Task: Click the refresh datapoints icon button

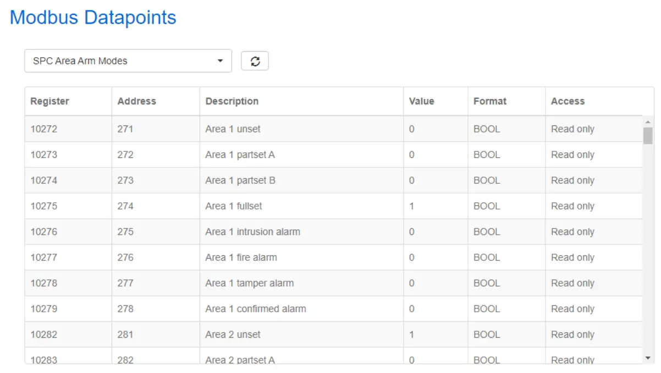Action: coord(255,61)
